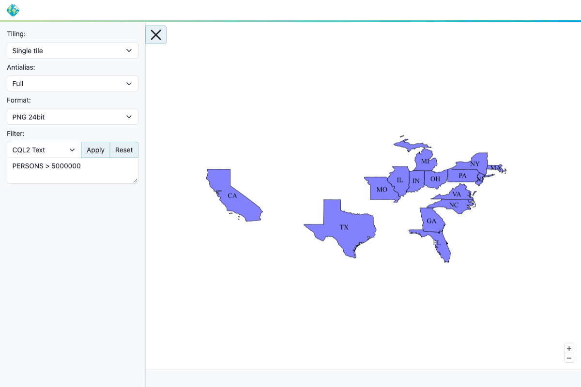Click the Ohio state labeled OH
Image resolution: width=581 pixels, height=387 pixels.
coord(435,179)
